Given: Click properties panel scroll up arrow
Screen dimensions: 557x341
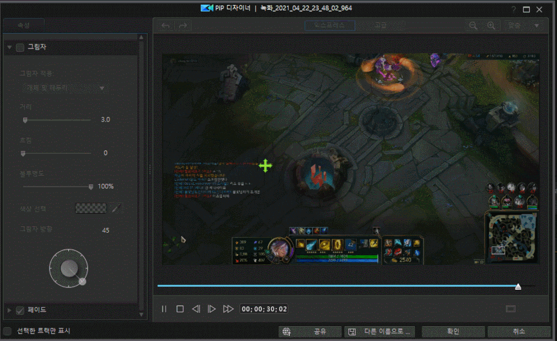Looking at the screenshot, I should (x=141, y=37).
